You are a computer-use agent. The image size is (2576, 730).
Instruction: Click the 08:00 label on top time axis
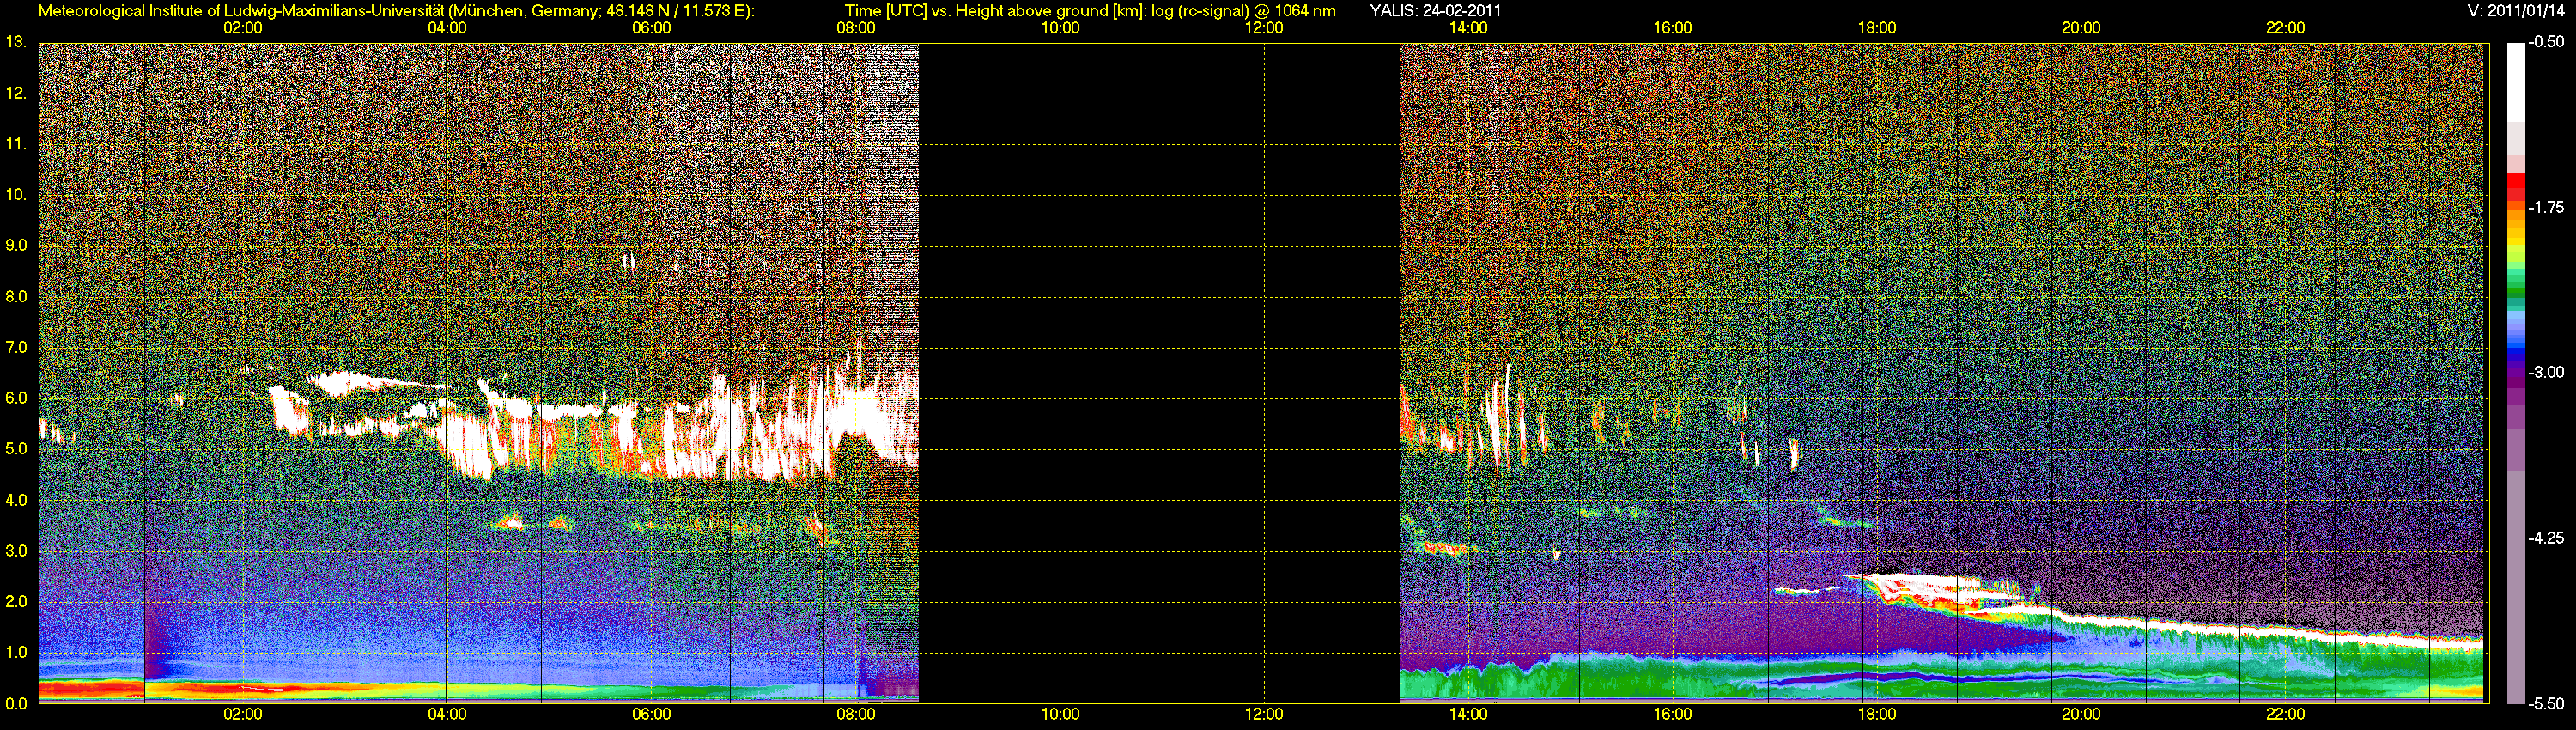pos(855,28)
